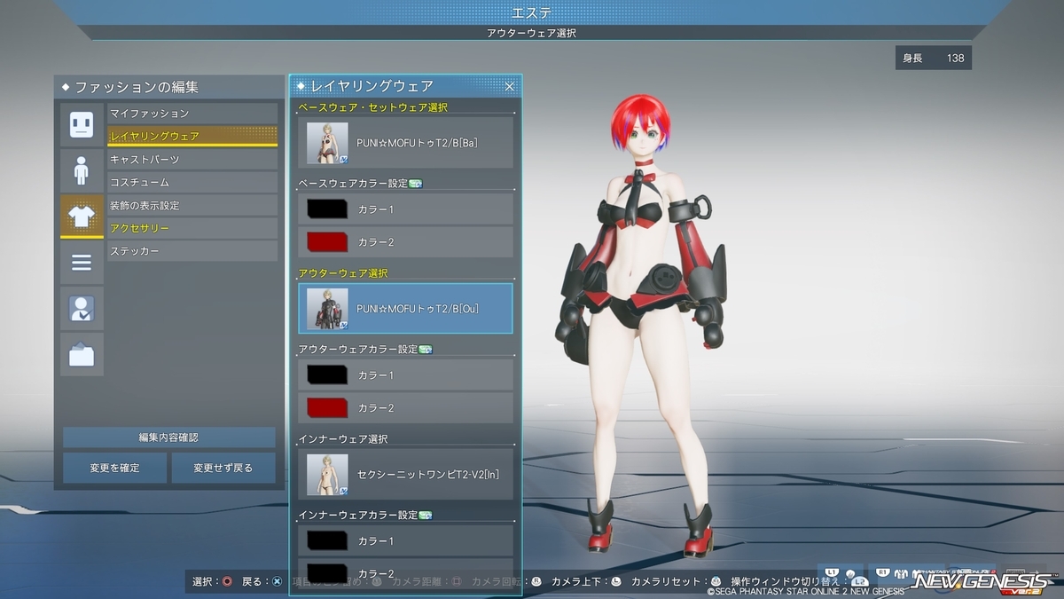Click the green badge beside インナーウェアカラー設定

[425, 516]
